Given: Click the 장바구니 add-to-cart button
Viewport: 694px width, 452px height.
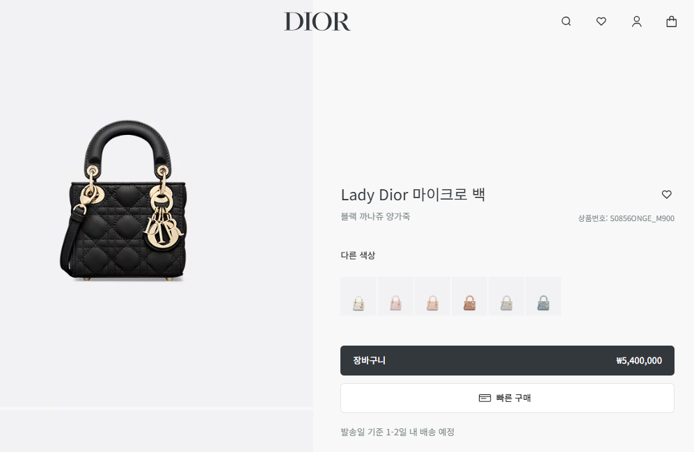Looking at the screenshot, I should 507,360.
